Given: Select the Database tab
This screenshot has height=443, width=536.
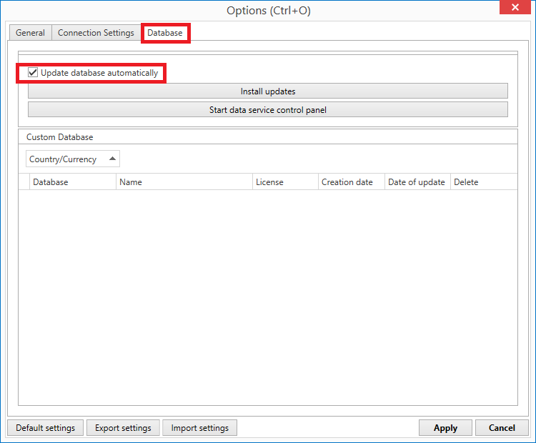Looking at the screenshot, I should pyautogui.click(x=165, y=33).
